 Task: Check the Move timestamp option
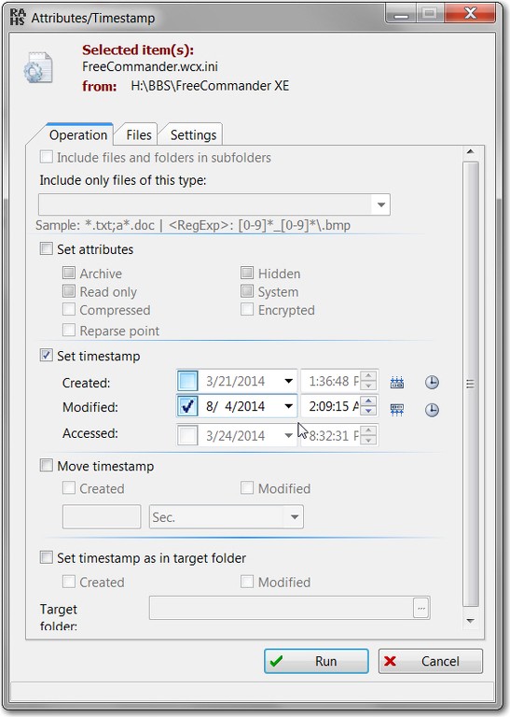pyautogui.click(x=46, y=466)
